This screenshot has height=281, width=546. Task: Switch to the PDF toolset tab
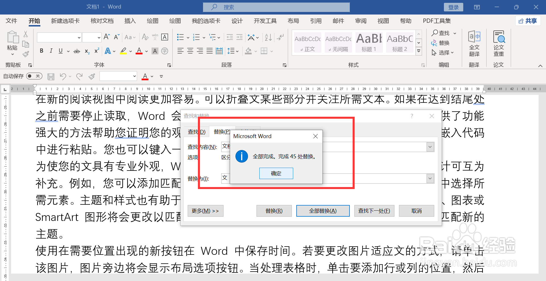coord(437,21)
